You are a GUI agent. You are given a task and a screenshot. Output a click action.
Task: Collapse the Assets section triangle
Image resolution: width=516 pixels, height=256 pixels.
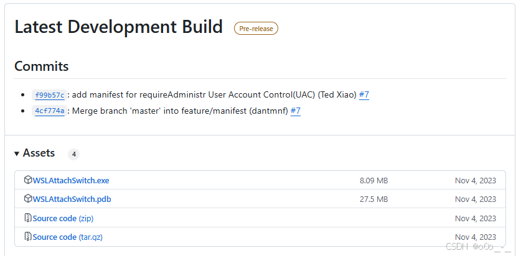(17, 153)
